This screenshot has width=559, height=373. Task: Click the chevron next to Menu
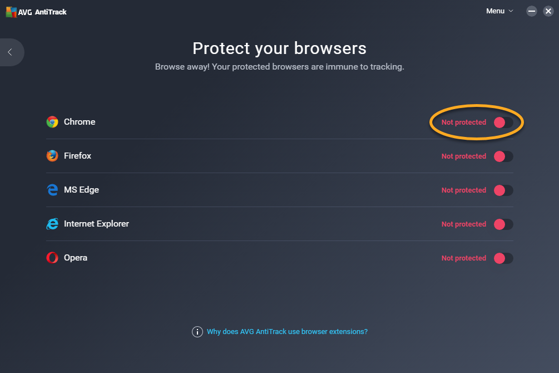point(511,11)
